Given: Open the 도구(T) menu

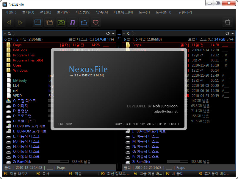Looking at the screenshot, I should point(144,12).
